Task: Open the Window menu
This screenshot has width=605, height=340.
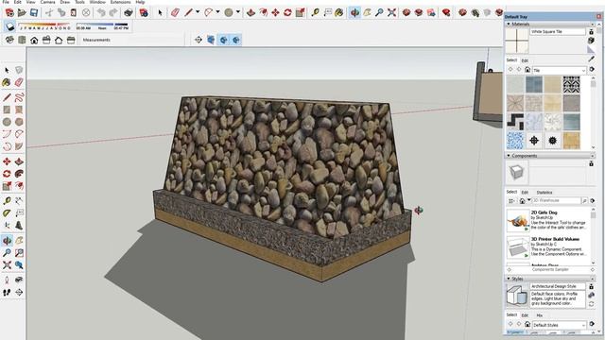Action: click(x=97, y=2)
